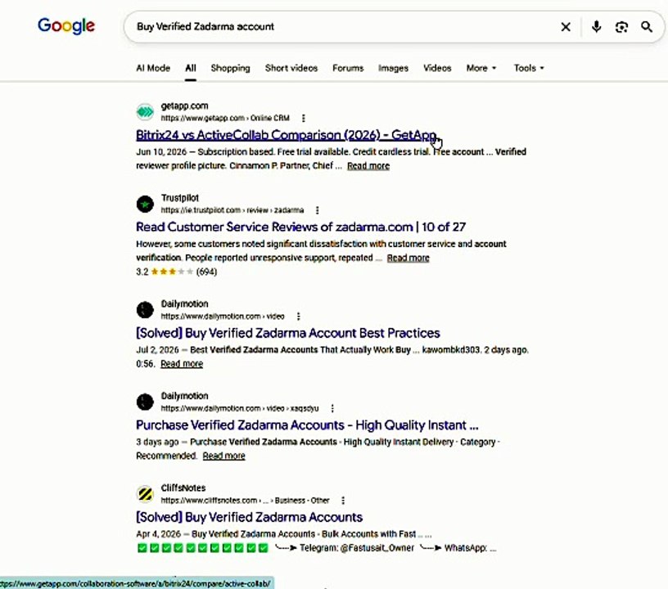The image size is (668, 589).
Task: Click the CliffsNotes site name
Action: tap(183, 488)
